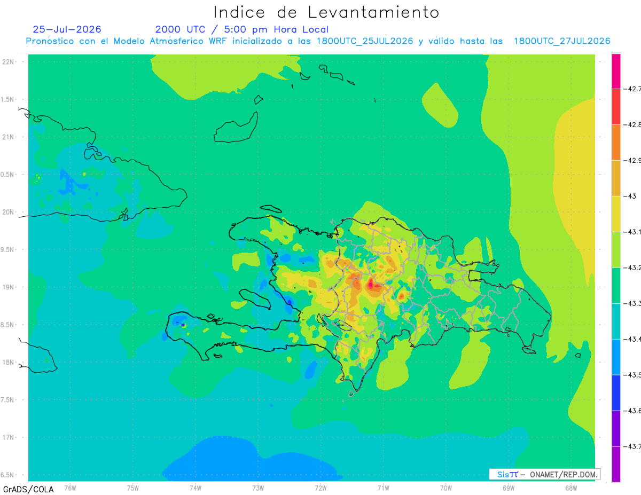The width and height of the screenshot is (641, 495).
Task: Click the colorbar value "-43.1"
Action: [x=632, y=232]
